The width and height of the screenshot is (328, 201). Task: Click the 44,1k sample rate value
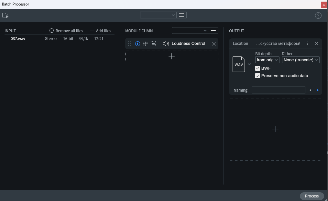click(83, 39)
